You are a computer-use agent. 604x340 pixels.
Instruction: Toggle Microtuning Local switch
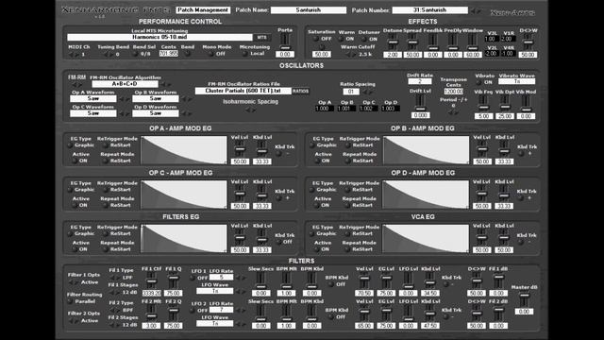[x=245, y=54]
